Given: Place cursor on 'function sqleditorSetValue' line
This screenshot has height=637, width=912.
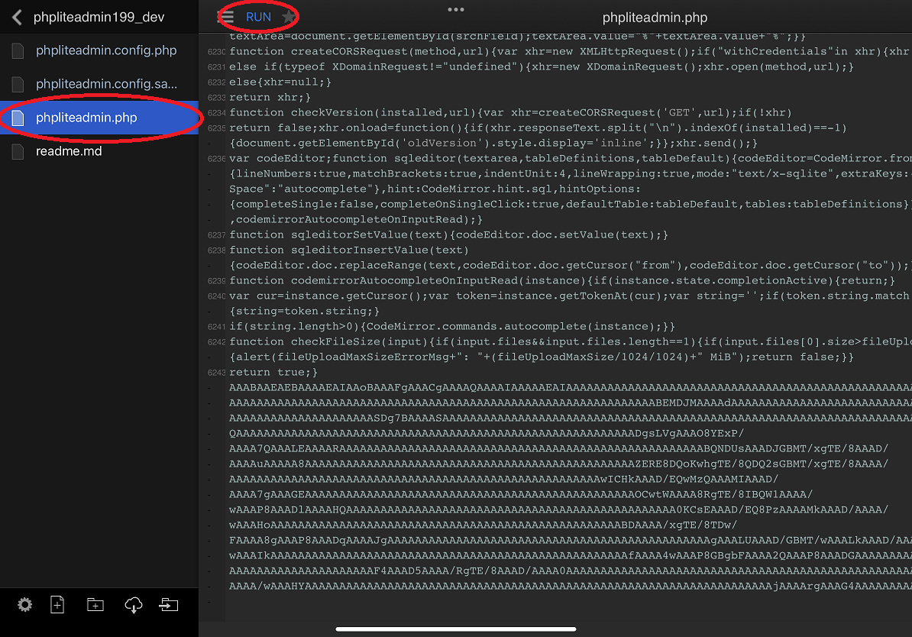Looking at the screenshot, I should click(x=448, y=235).
